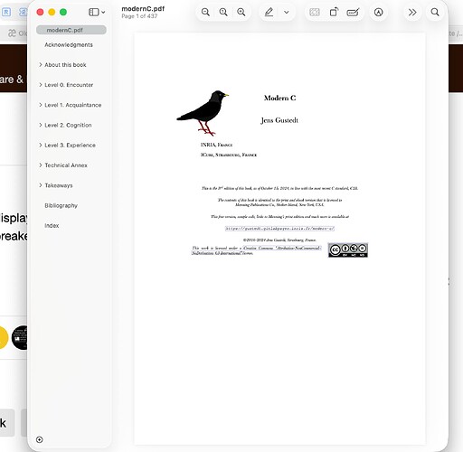Expand Level 2. Cognition chevron

click(x=41, y=125)
